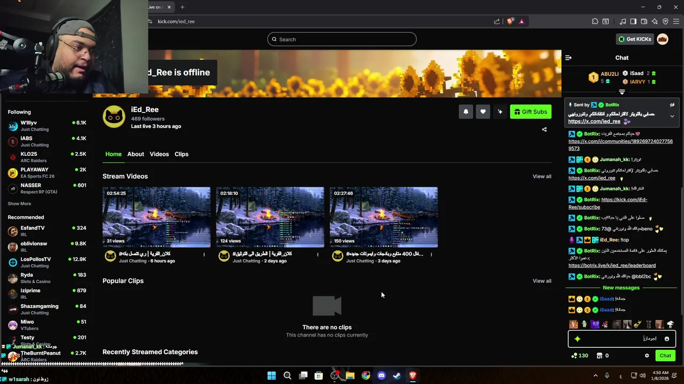Open the Brave VPN shield icon

(665, 21)
